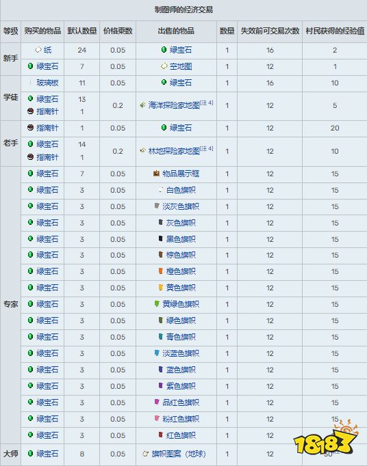Open the 物品展示框 link

[x=181, y=174]
